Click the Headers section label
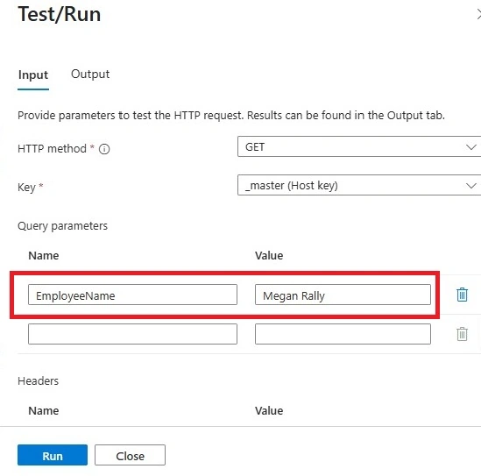 tap(38, 380)
